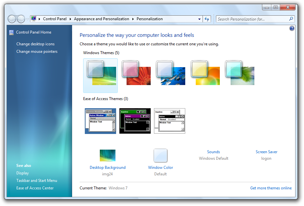304x206 pixels.
Task: Select the red flower theme thumbnail
Action: pos(136,73)
